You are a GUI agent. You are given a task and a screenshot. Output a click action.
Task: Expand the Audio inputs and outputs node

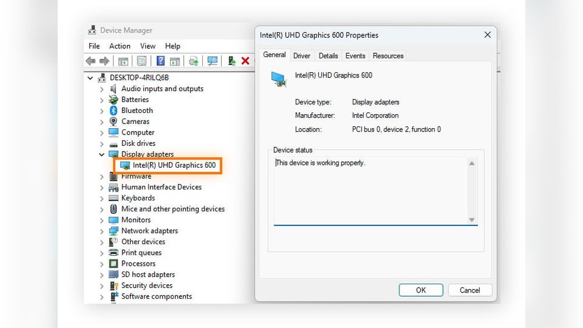(x=102, y=89)
